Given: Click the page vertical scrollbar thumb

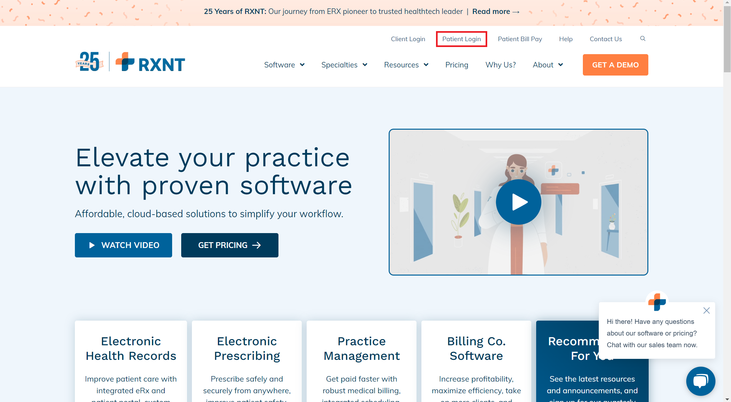Looking at the screenshot, I should [x=727, y=39].
